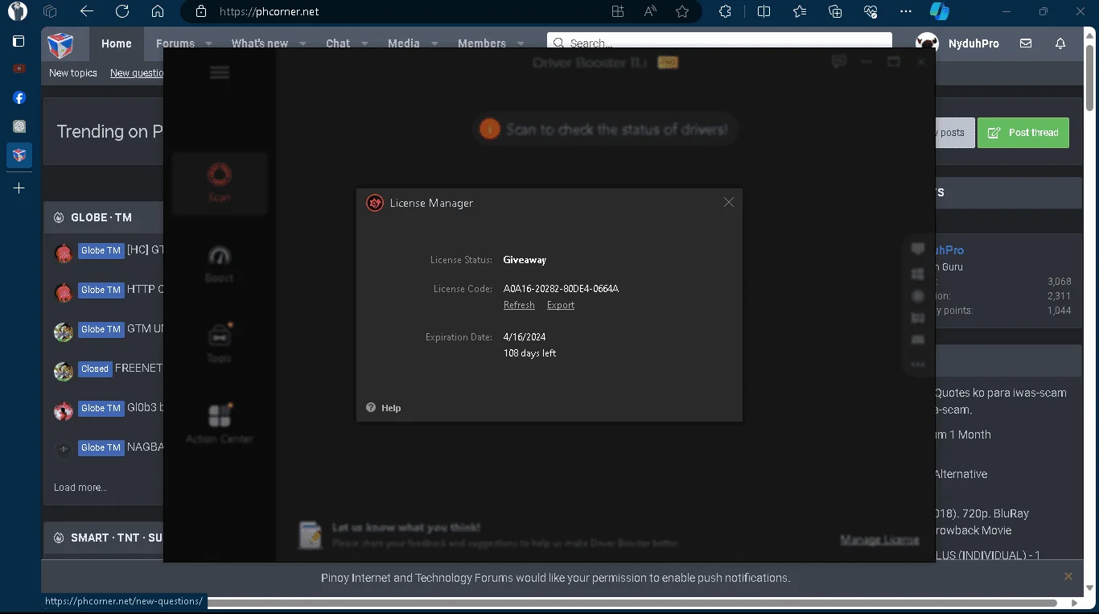This screenshot has height=614, width=1099.
Task: Click the Read aloud icon in address bar
Action: [x=650, y=11]
